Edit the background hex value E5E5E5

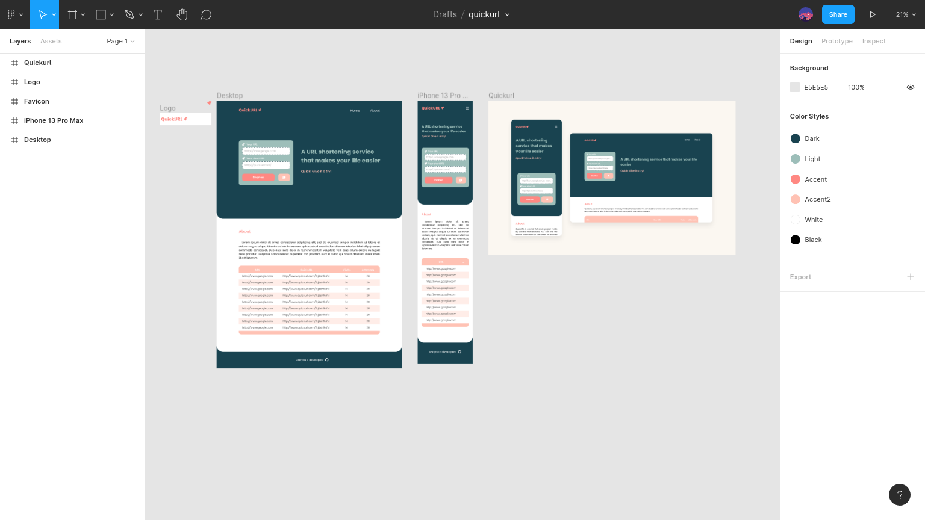pos(816,87)
